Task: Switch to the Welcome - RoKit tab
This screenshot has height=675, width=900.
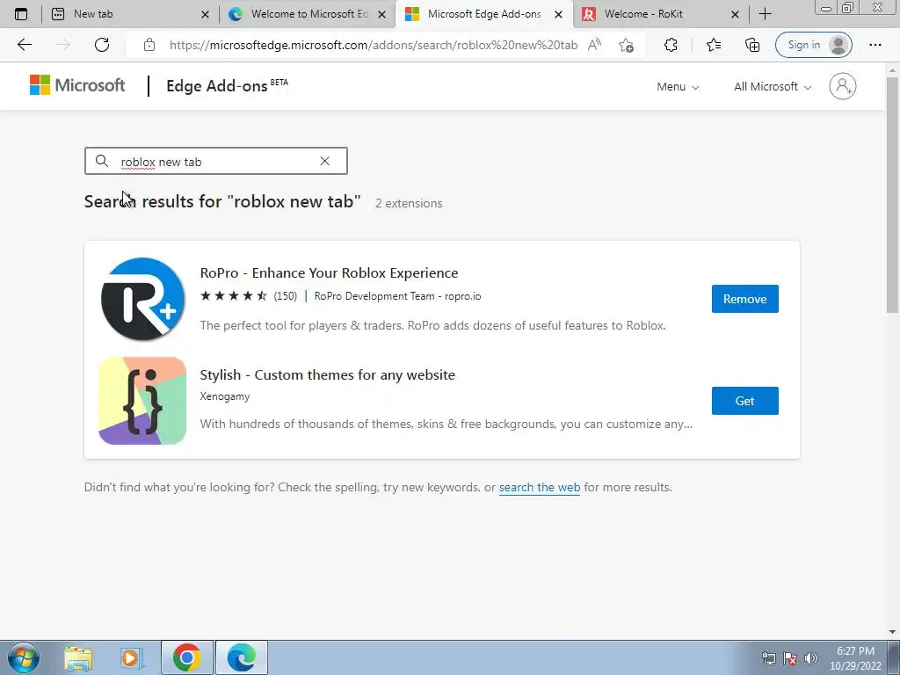Action: point(660,14)
